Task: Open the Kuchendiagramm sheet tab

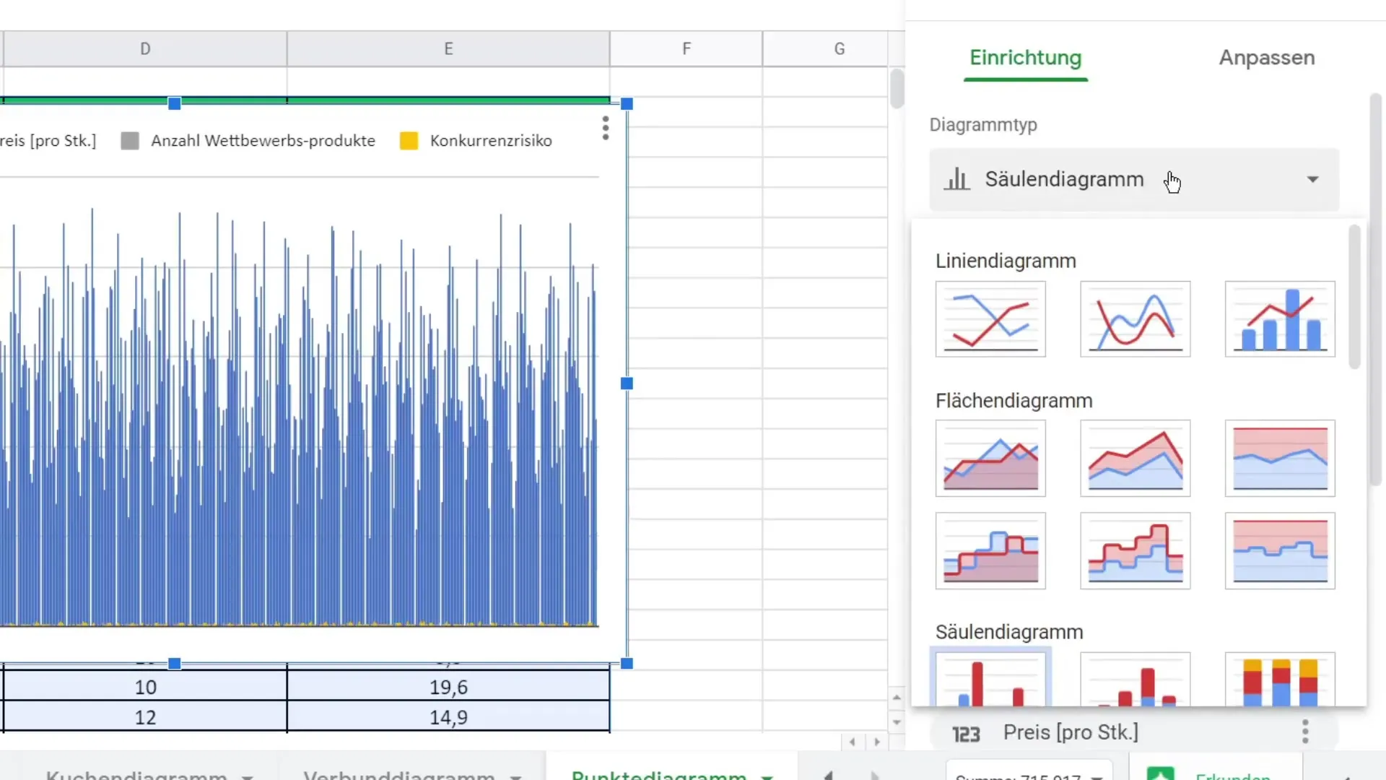Action: (136, 774)
